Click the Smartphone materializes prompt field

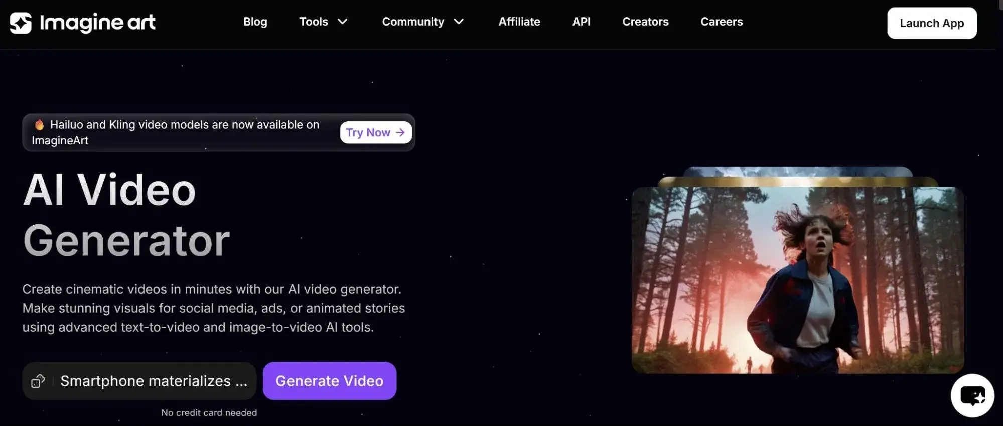154,381
